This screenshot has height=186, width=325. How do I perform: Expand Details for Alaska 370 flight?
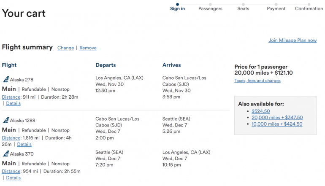tap(13, 178)
